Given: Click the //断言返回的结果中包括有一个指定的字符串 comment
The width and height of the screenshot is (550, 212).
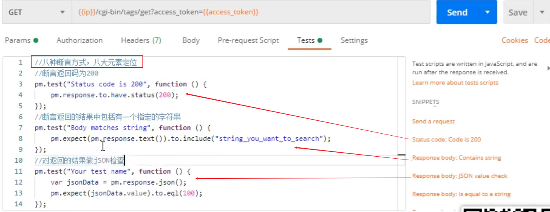Looking at the screenshot, I should [107, 117].
